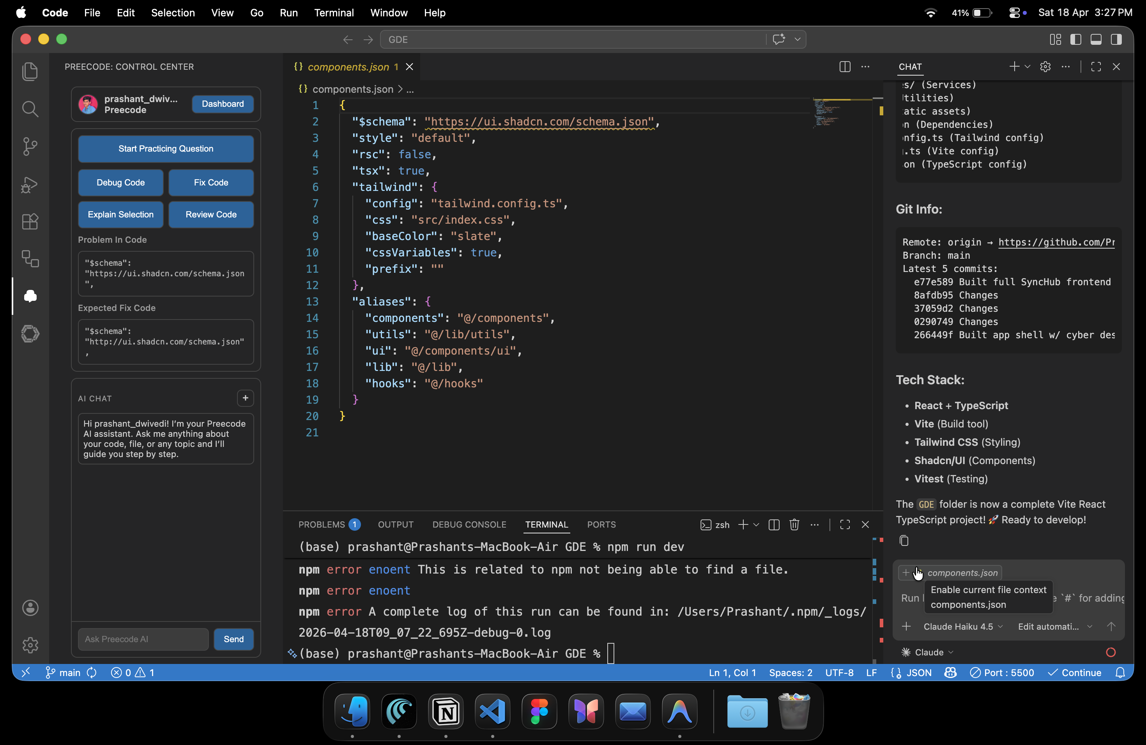Expand the Edit automatically mode dropdown
The height and width of the screenshot is (745, 1146).
coord(1054,626)
